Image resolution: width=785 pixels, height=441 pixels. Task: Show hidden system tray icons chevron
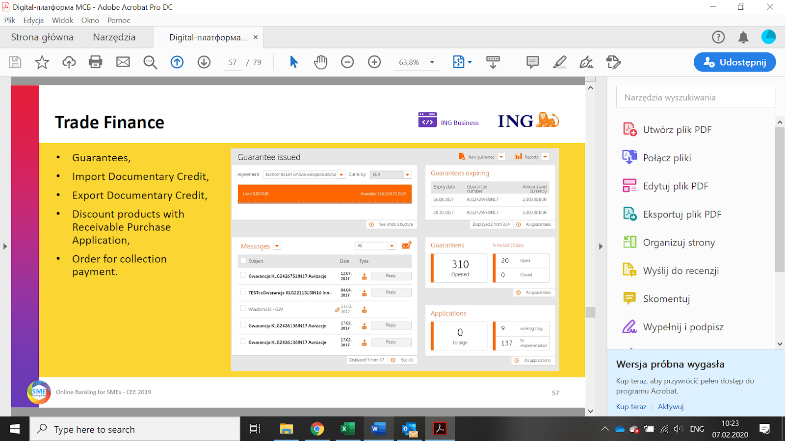pos(605,429)
